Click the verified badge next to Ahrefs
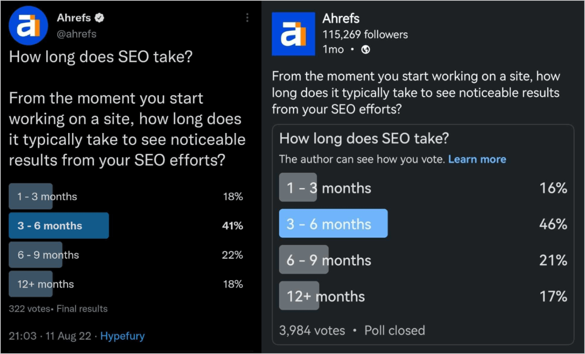The height and width of the screenshot is (354, 585). point(99,18)
